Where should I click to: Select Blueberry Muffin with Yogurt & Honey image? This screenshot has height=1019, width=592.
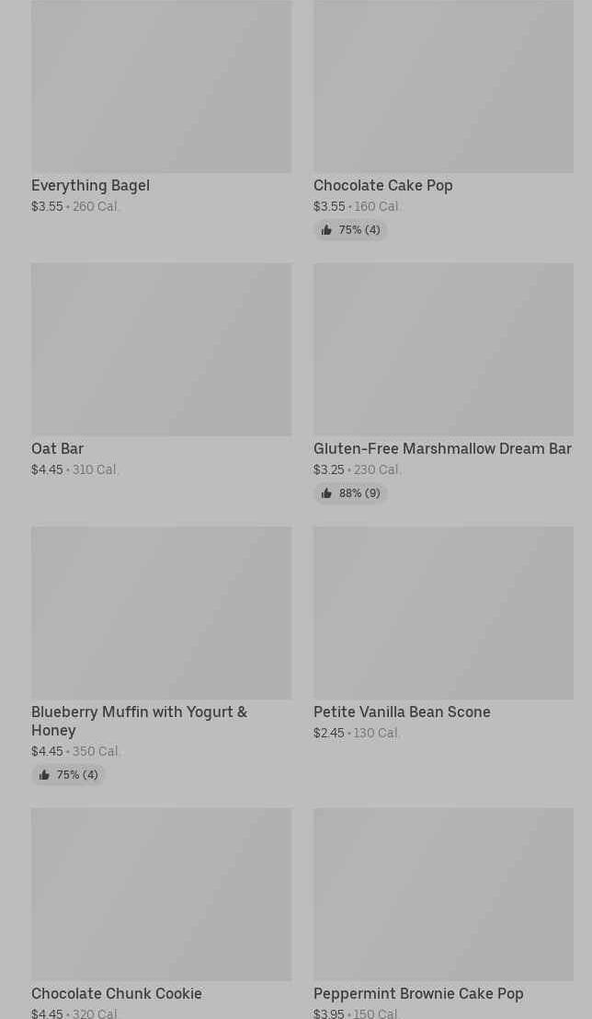point(161,612)
